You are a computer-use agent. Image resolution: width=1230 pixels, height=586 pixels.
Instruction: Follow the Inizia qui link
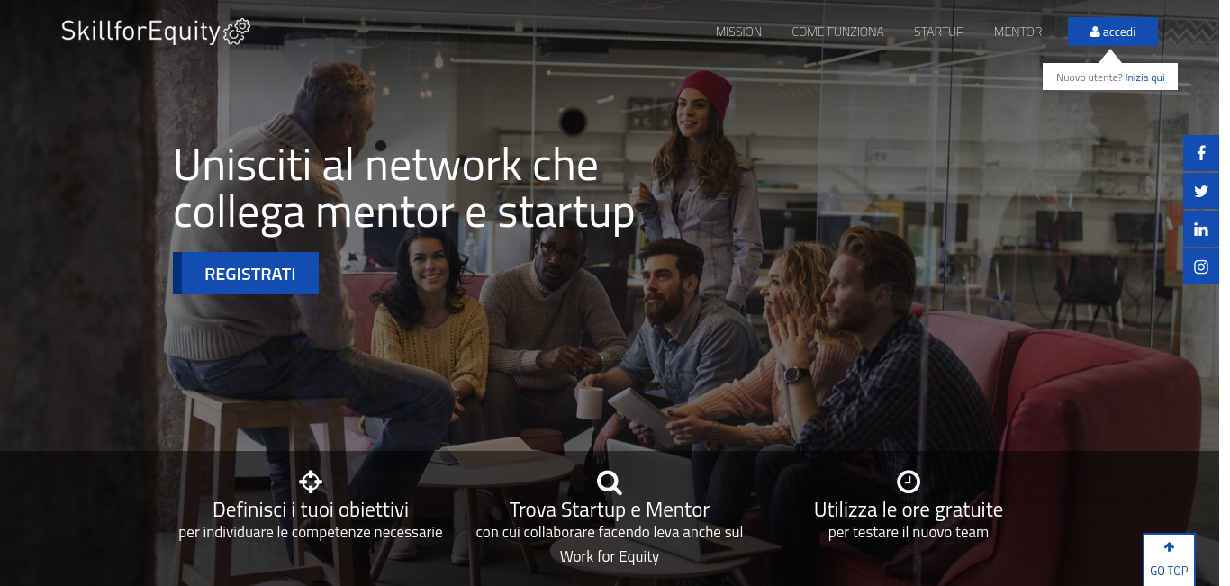coord(1144,77)
